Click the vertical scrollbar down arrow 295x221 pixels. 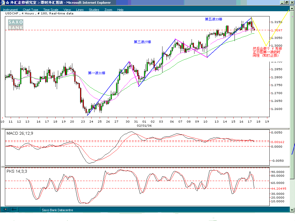pyautogui.click(x=292, y=210)
